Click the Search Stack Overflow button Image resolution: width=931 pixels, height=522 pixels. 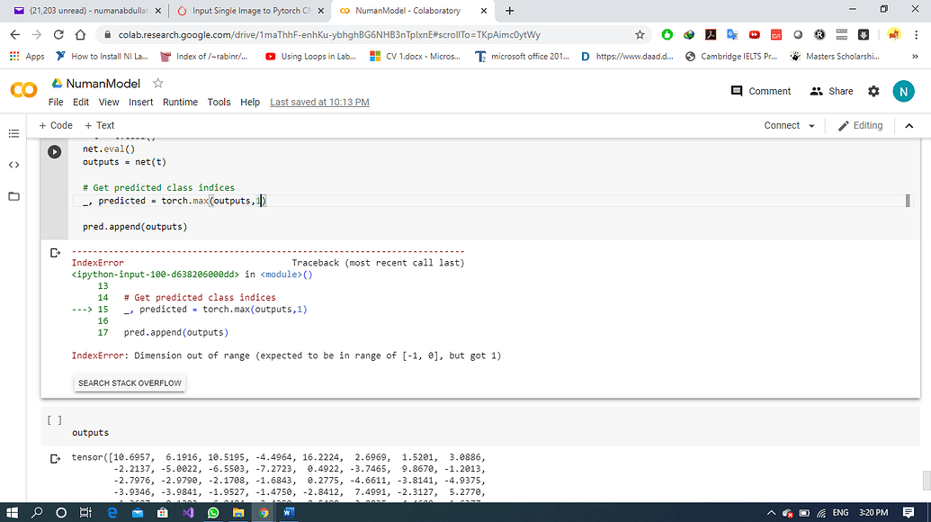130,383
